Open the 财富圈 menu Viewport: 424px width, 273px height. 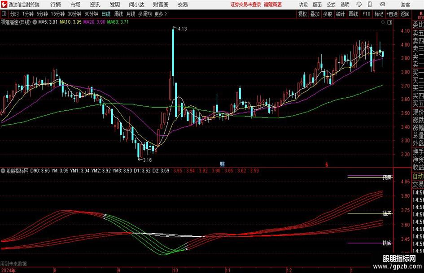coord(161,4)
